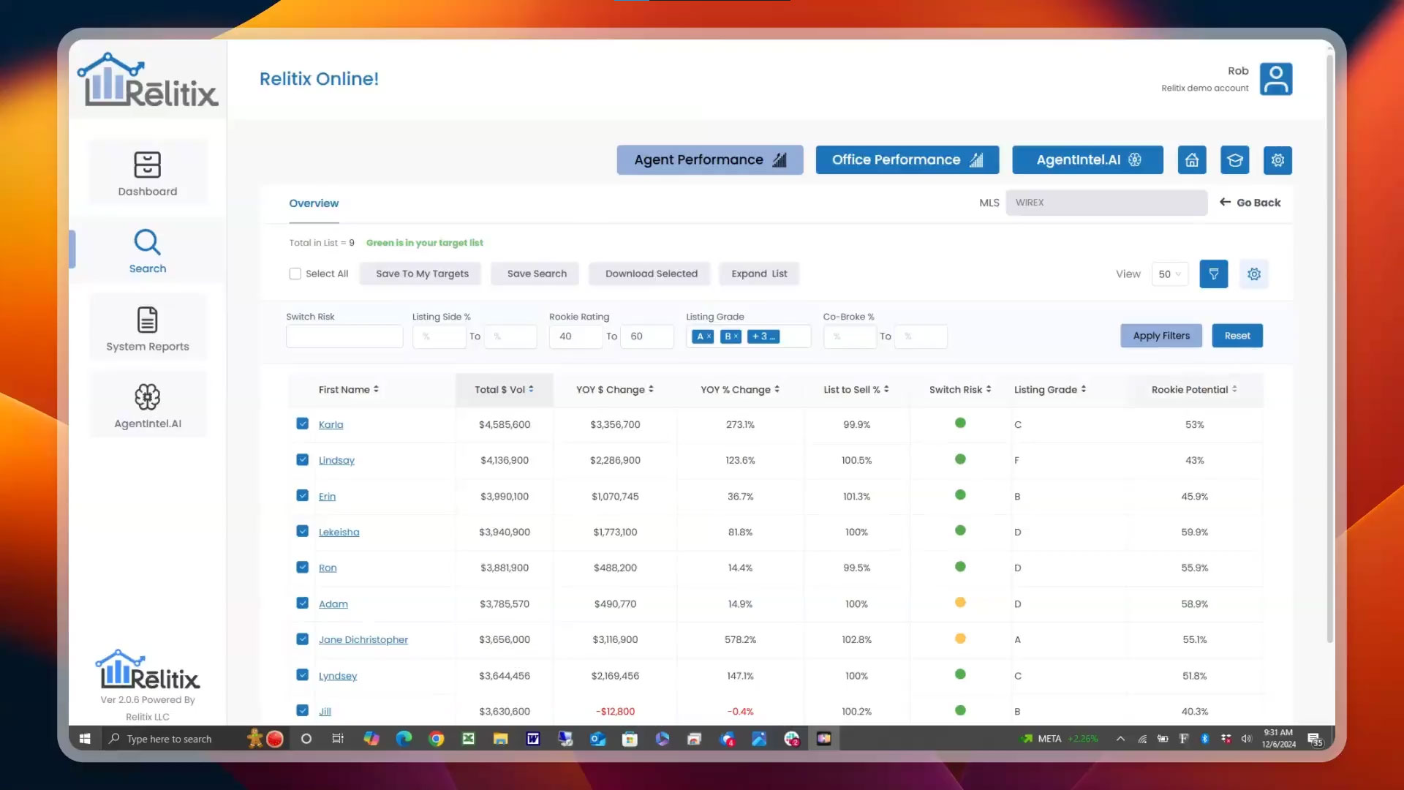Open Lindsay's agent profile link

click(x=336, y=460)
